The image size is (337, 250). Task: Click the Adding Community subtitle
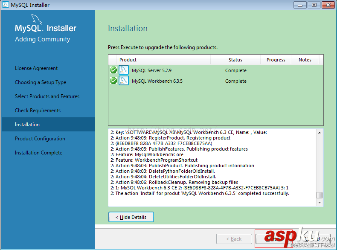pyautogui.click(x=43, y=39)
